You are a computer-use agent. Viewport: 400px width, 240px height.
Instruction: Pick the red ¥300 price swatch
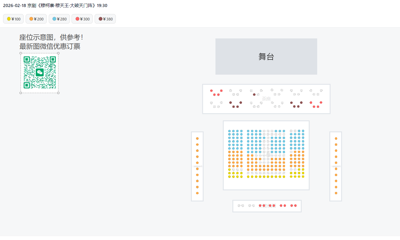77,19
